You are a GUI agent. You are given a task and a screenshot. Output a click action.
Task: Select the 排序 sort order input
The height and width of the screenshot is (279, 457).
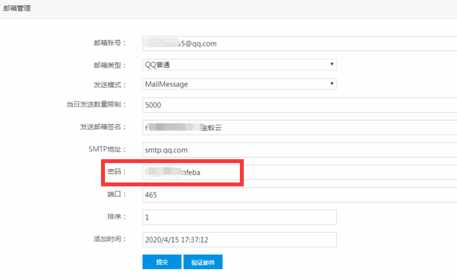pos(239,217)
